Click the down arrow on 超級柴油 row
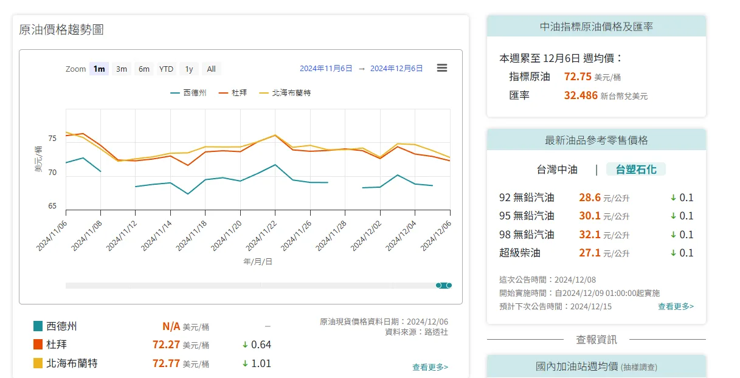 click(674, 253)
